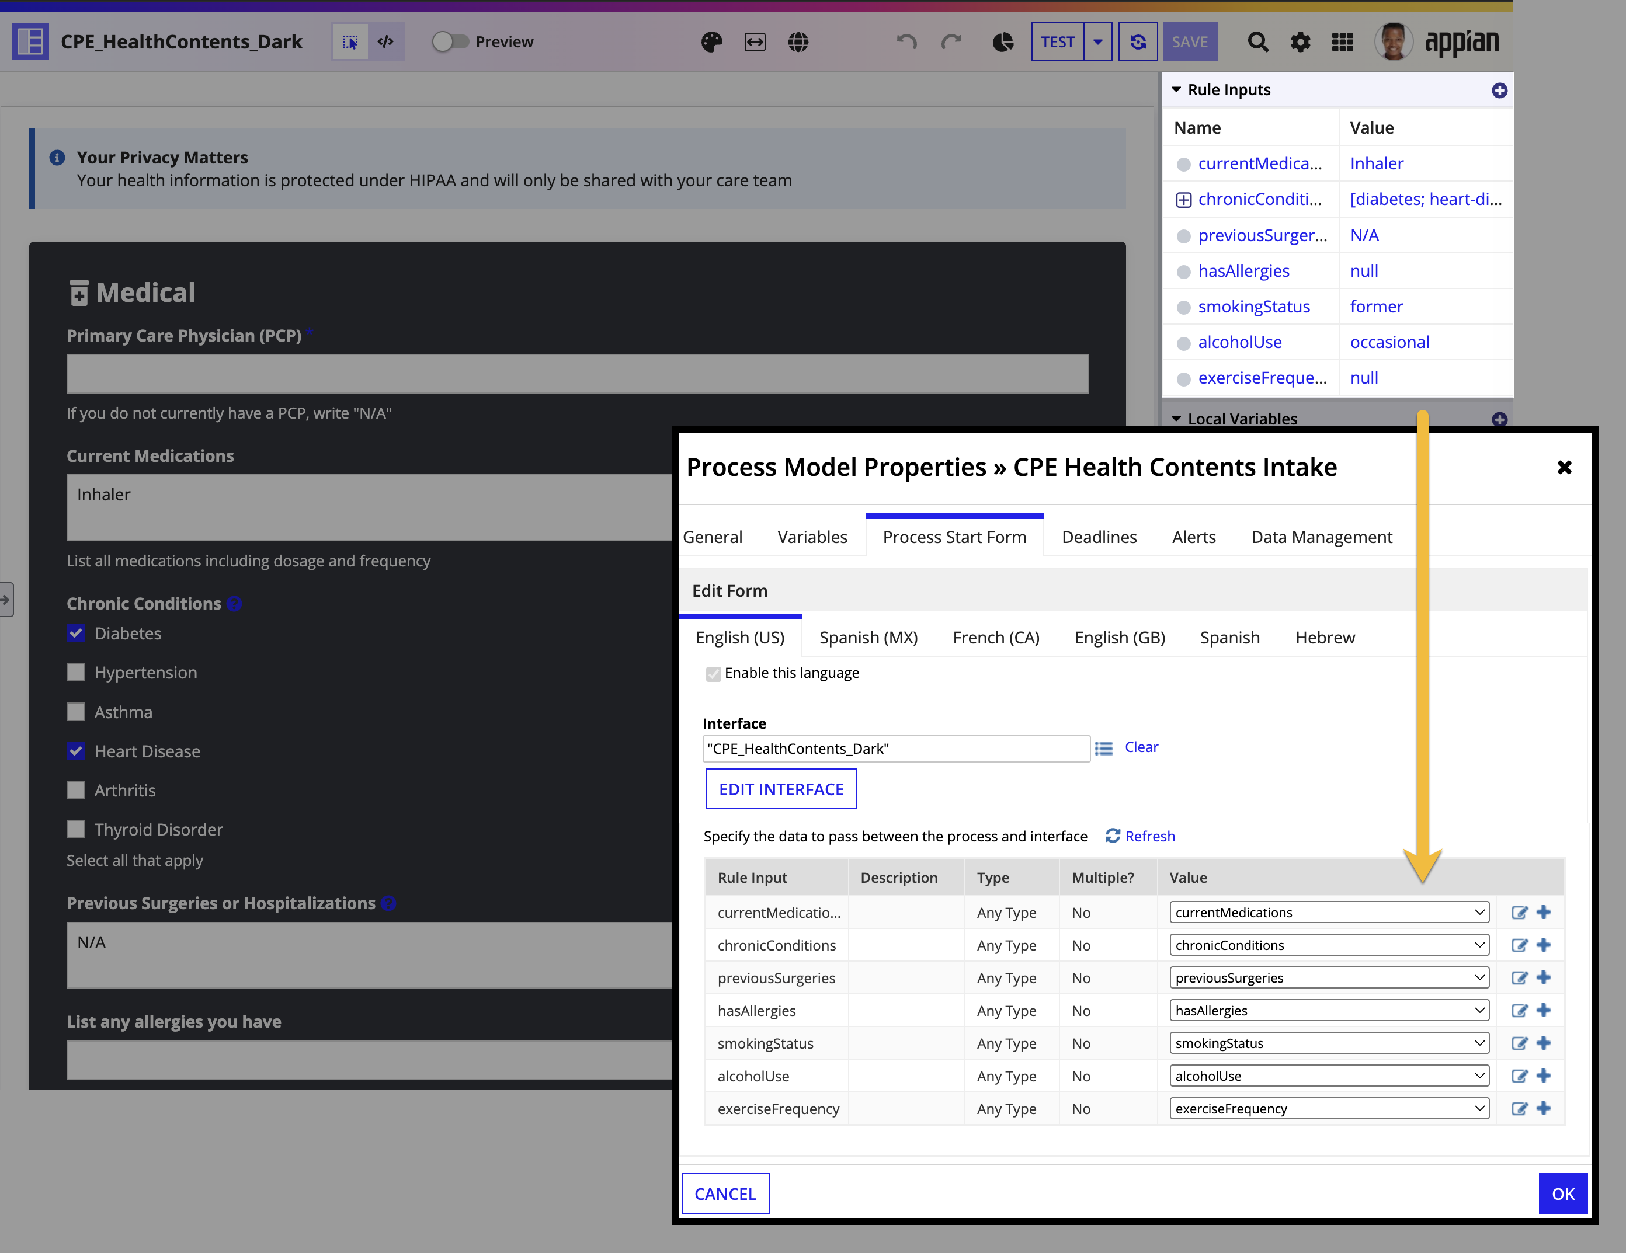
Task: Click plus icon in the alcoholUse row
Action: click(x=1544, y=1076)
